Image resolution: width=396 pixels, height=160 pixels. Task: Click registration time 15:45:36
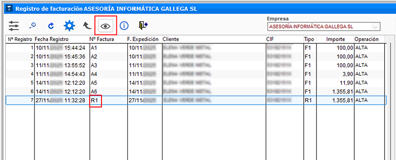[x=75, y=57]
